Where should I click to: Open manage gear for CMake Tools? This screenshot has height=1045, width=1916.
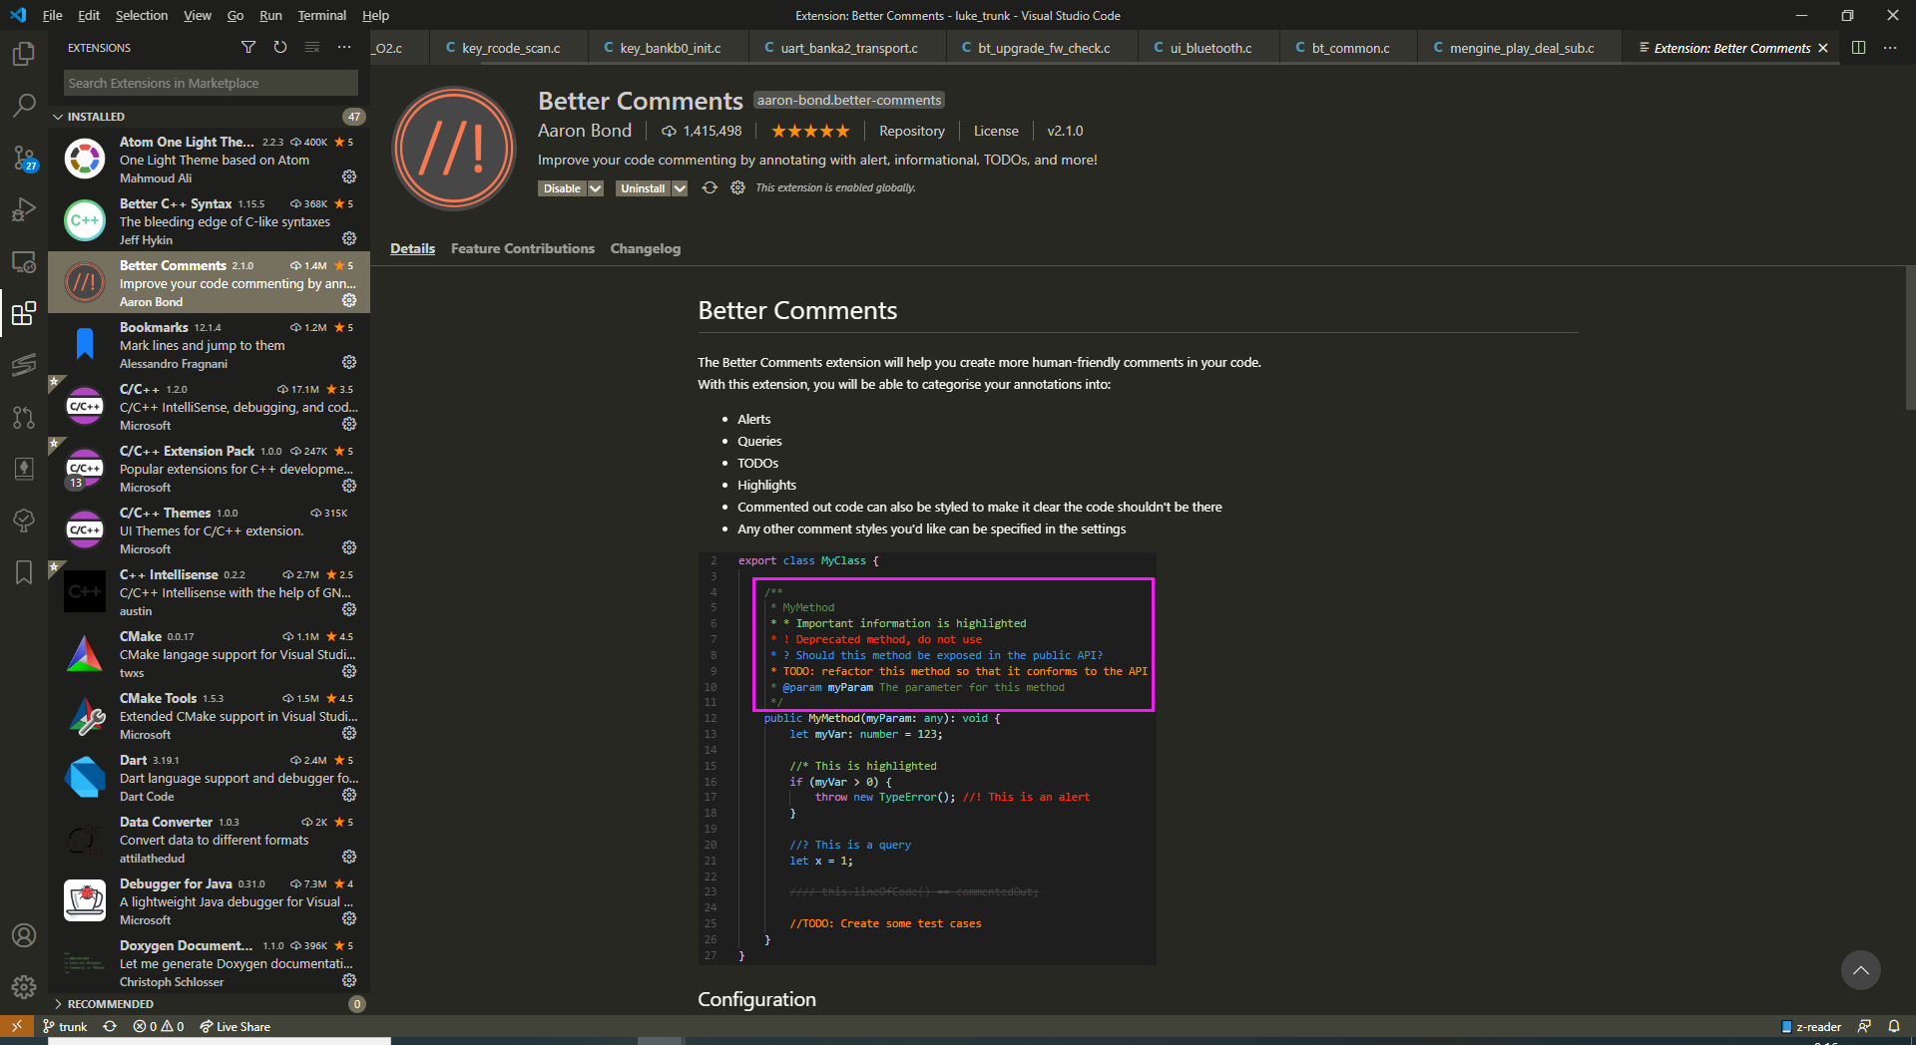(349, 733)
